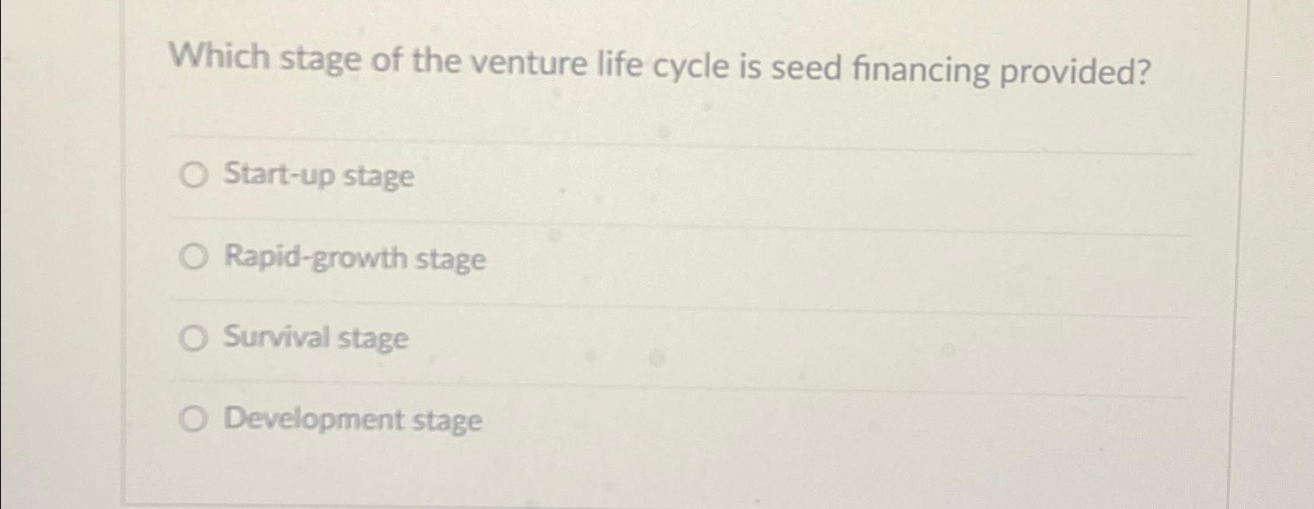The image size is (1314, 509).
Task: Click the "Rapid-growth stage" answer label
Action: pyautogui.click(x=355, y=258)
